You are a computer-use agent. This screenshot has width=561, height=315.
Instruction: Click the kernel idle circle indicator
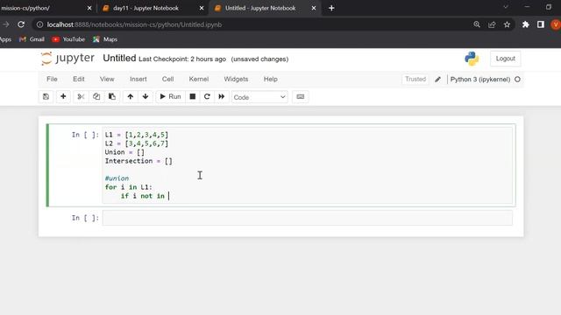coord(517,80)
